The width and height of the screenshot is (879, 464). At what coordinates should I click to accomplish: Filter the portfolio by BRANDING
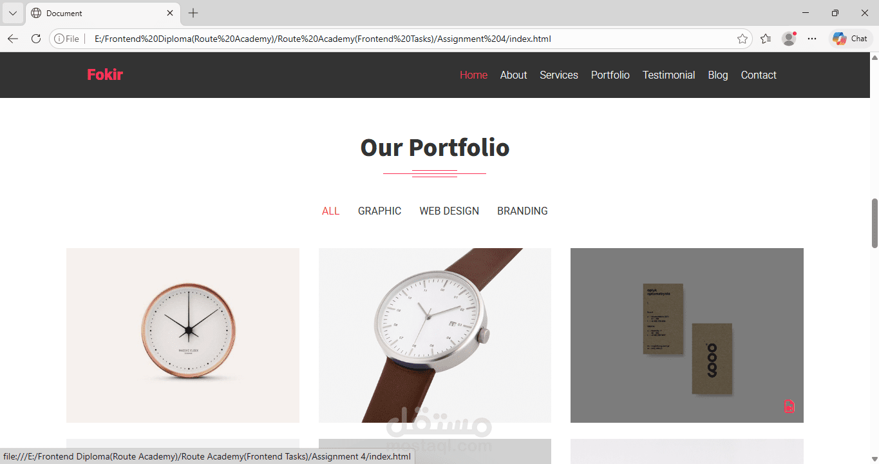pos(522,211)
